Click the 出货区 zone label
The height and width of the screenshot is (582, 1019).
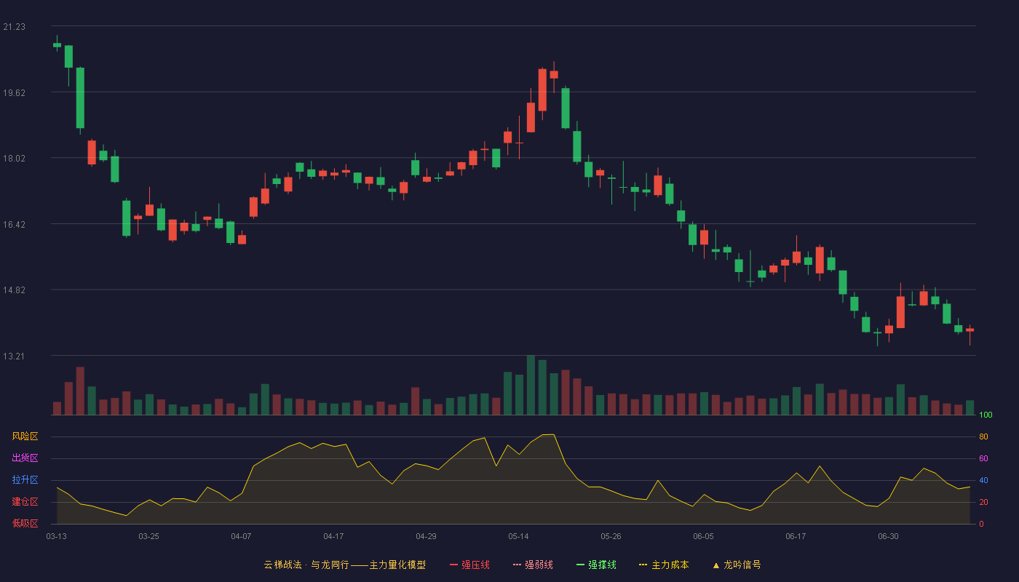coord(25,458)
